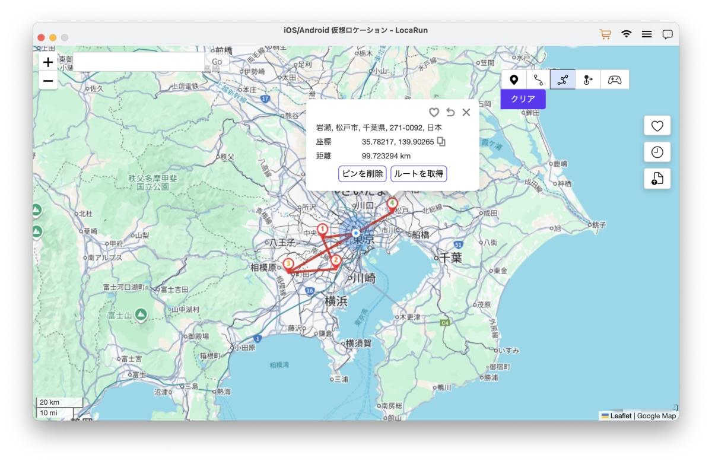Select the multi-spot route mode
Screen dimensions: 712x464
click(x=563, y=80)
